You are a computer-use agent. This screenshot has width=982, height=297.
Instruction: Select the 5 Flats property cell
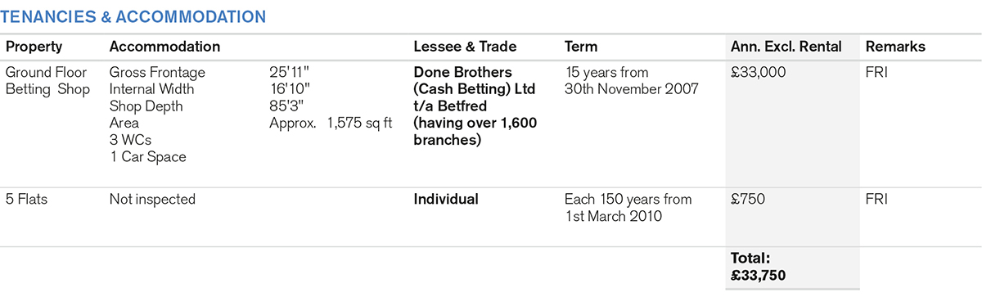click(x=26, y=199)
